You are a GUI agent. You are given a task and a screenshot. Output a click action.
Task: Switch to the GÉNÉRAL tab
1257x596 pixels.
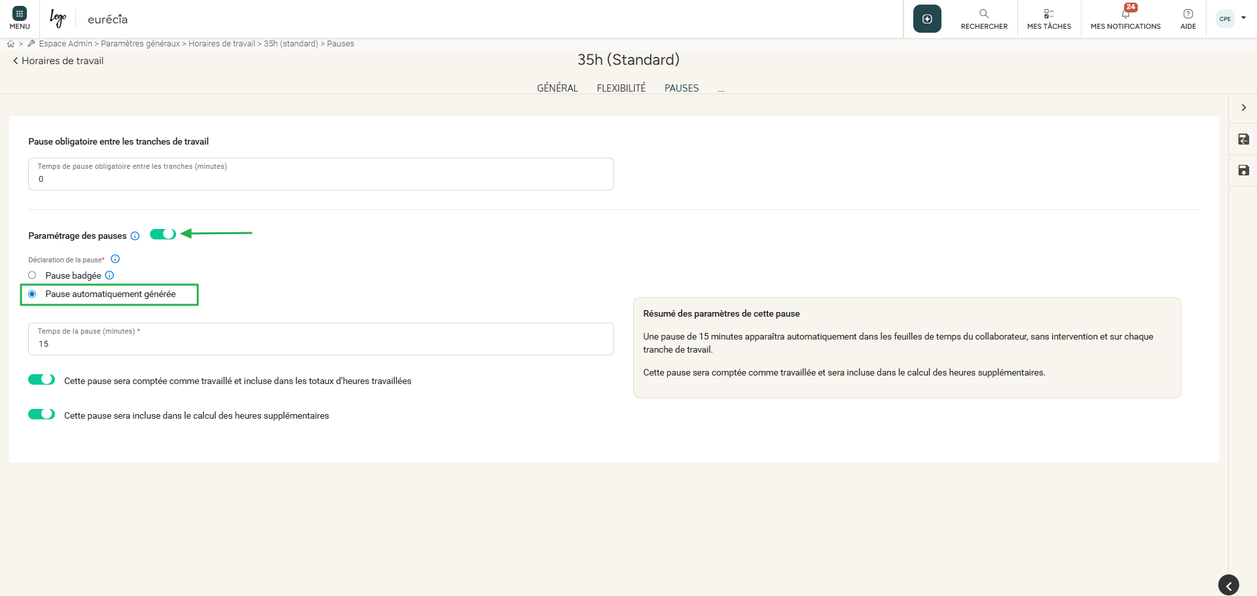pyautogui.click(x=557, y=88)
